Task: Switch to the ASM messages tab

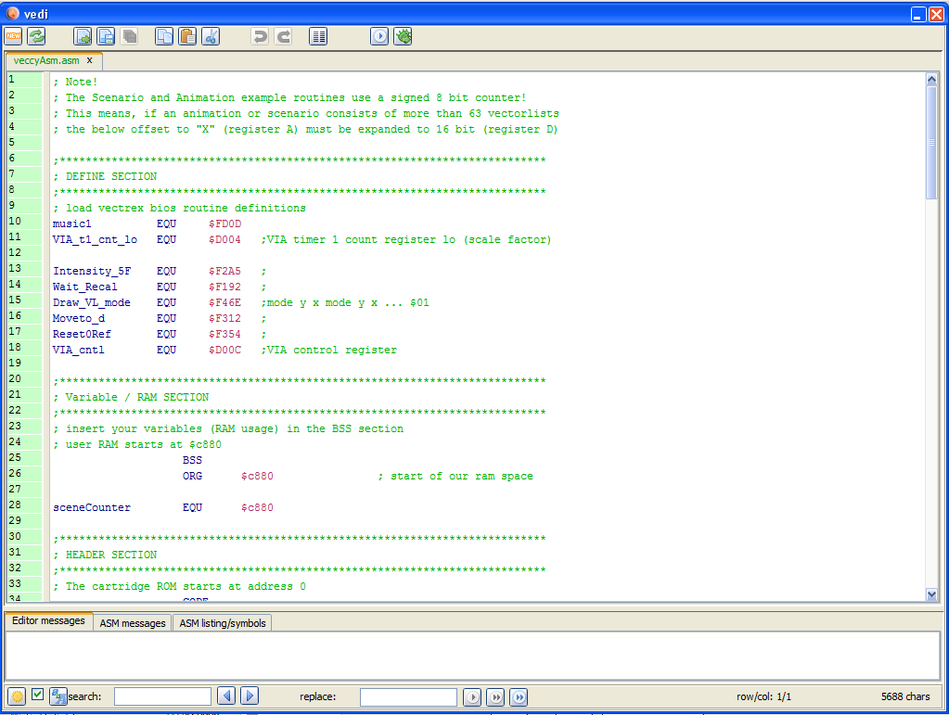Action: click(133, 623)
